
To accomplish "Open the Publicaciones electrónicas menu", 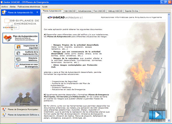I will [29, 7].
